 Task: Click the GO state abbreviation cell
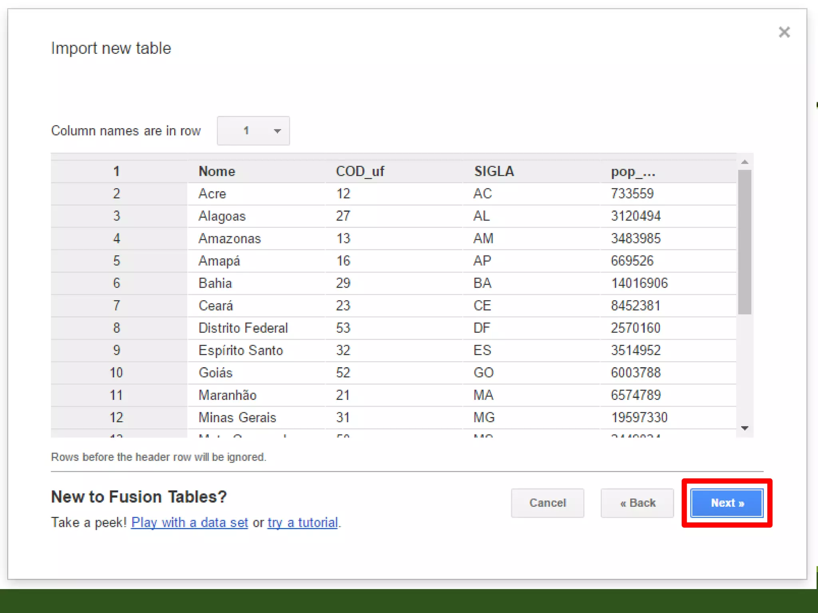pyautogui.click(x=483, y=373)
